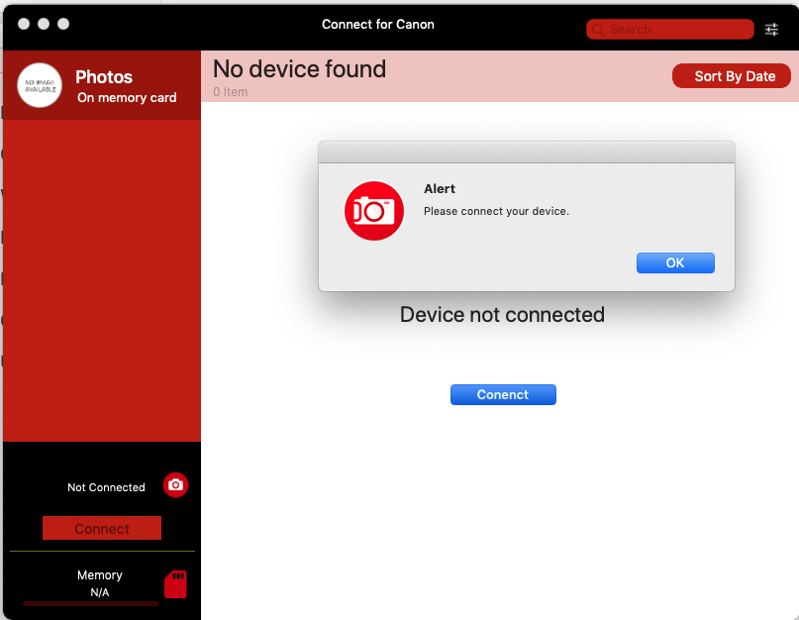Click the red camera icon beside Not Connected

[175, 485]
